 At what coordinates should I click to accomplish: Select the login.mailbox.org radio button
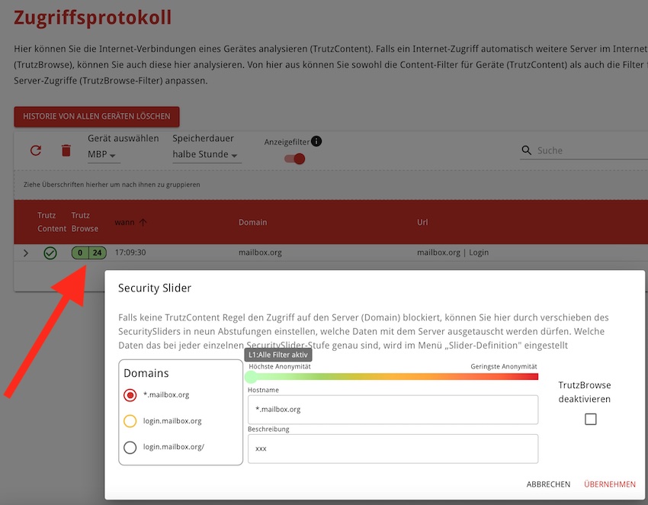(x=130, y=421)
